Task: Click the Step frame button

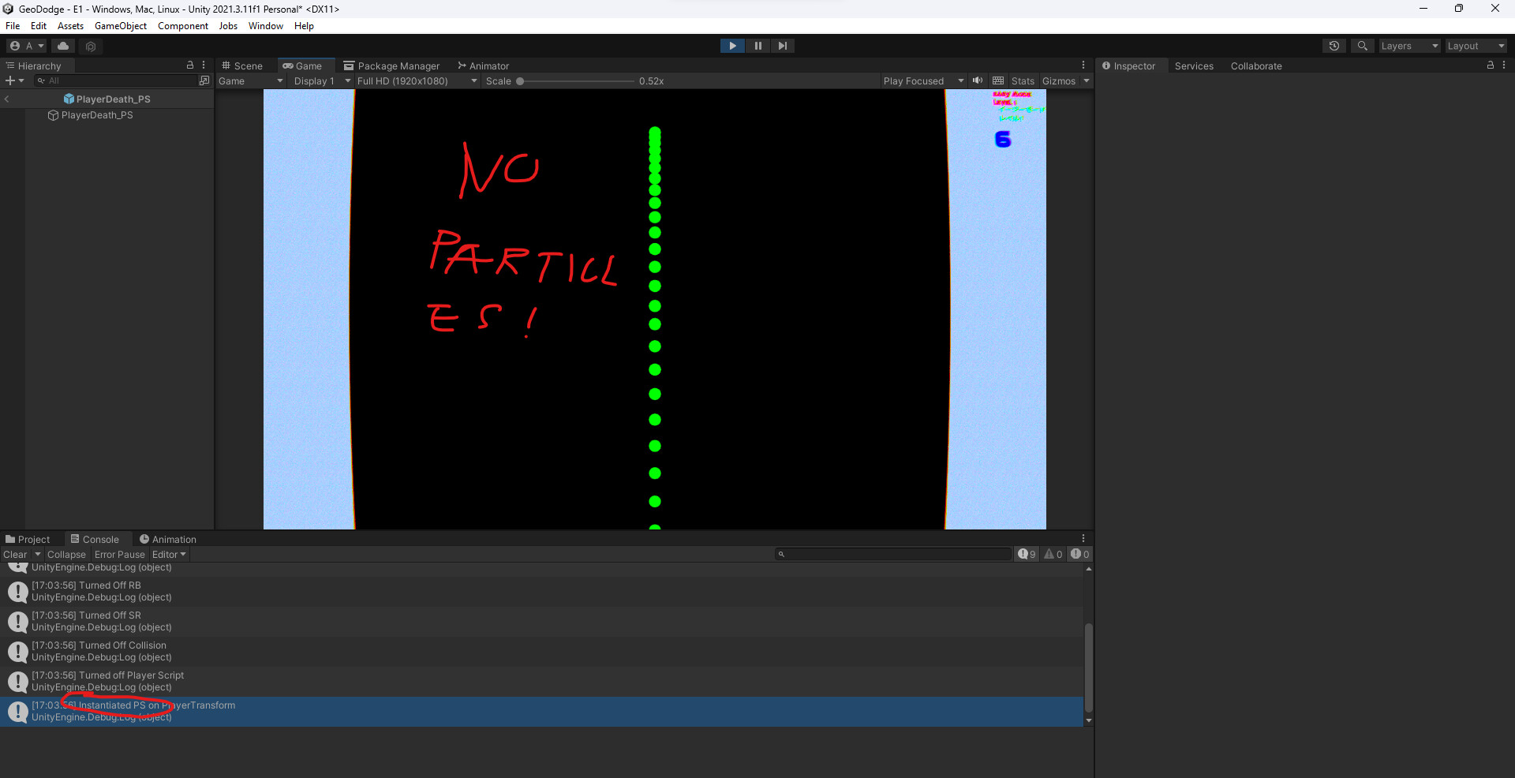Action: pyautogui.click(x=783, y=46)
